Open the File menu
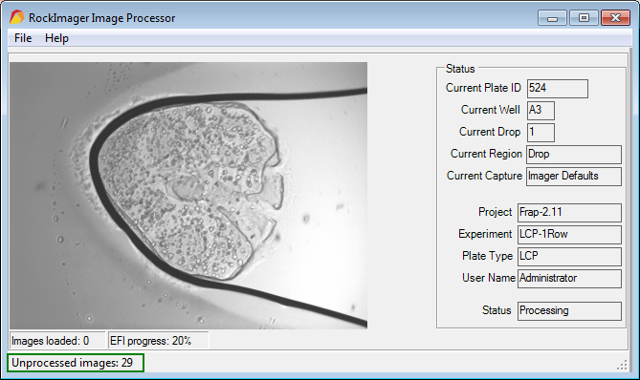The width and height of the screenshot is (640, 380). point(23,38)
